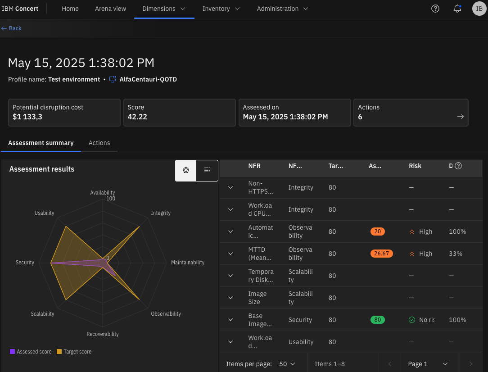Expand the Temporary Disk row

pyautogui.click(x=230, y=276)
